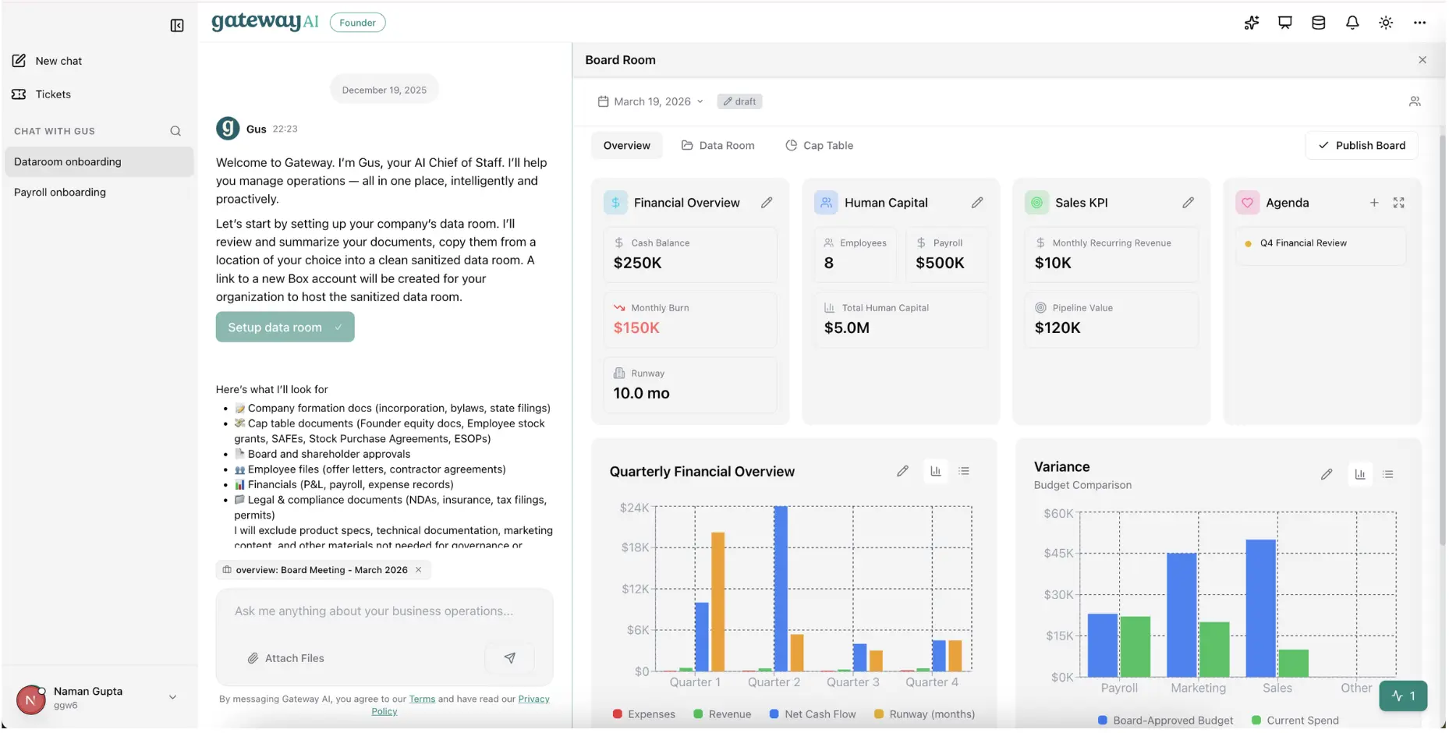This screenshot has height=733, width=1449.
Task: Select Payroll onboarding chat
Action: click(99, 193)
